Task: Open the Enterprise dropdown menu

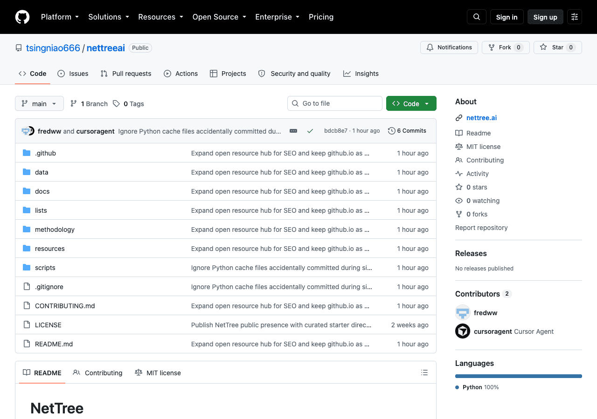Action: 277,17
